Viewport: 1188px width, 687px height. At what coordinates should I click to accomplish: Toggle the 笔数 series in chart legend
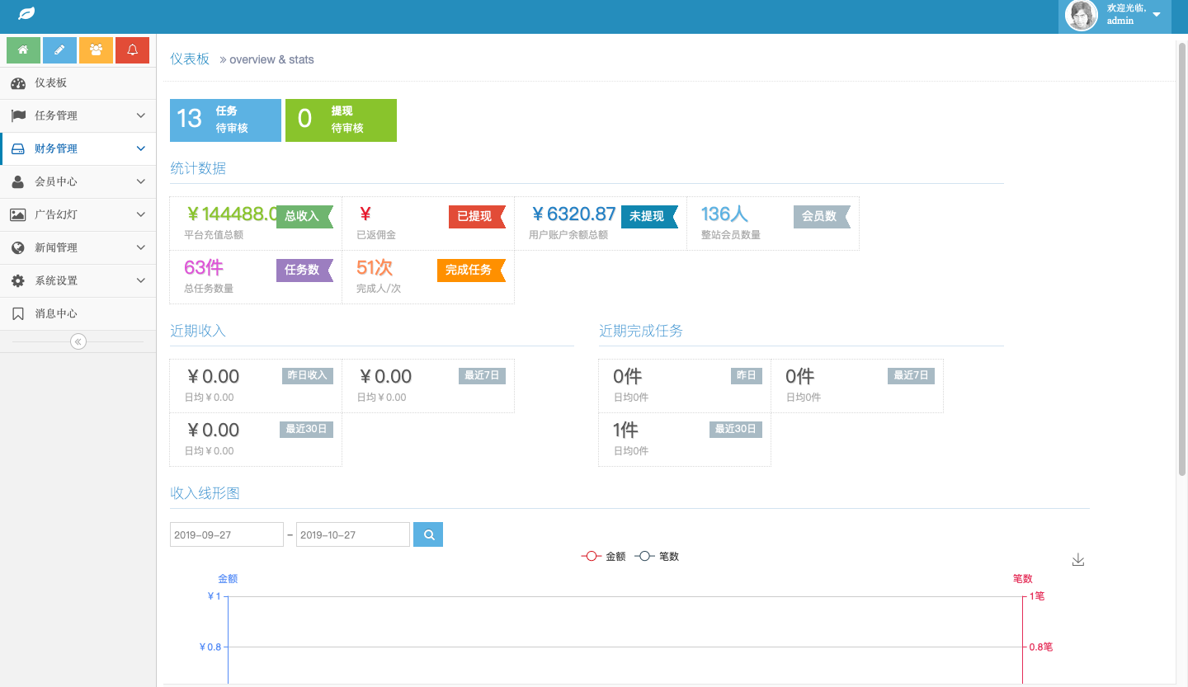657,557
